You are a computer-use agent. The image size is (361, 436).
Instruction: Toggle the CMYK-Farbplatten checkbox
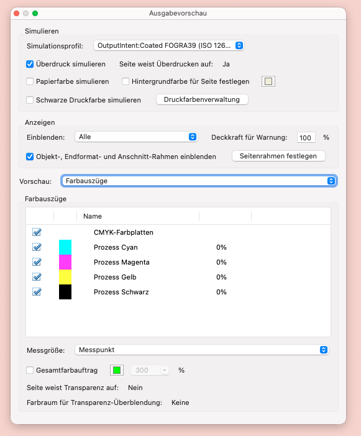37,232
